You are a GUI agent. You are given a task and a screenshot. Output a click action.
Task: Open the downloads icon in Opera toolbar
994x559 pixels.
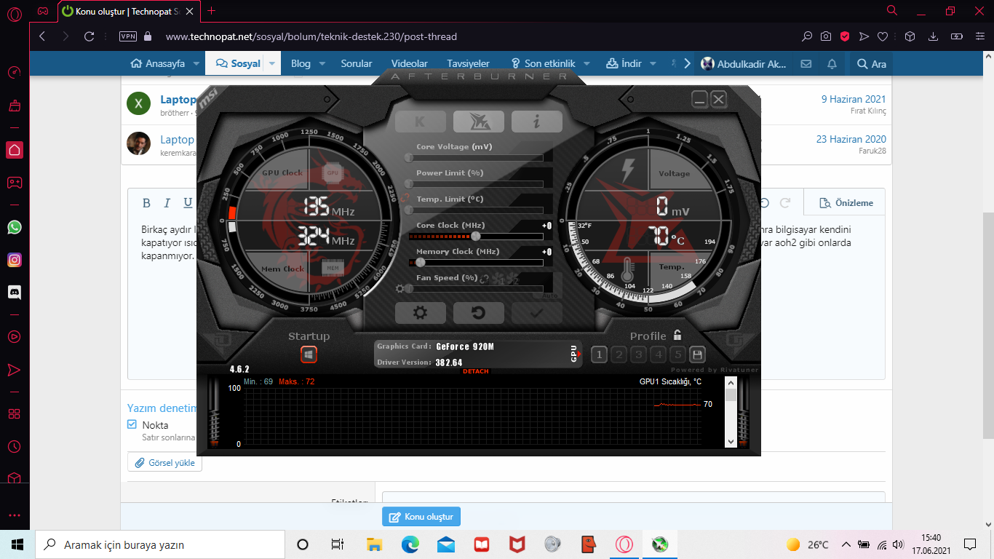coord(934,36)
